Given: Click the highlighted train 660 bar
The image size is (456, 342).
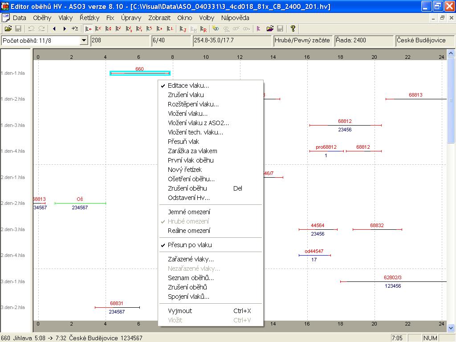Looking at the screenshot, I should [x=140, y=73].
